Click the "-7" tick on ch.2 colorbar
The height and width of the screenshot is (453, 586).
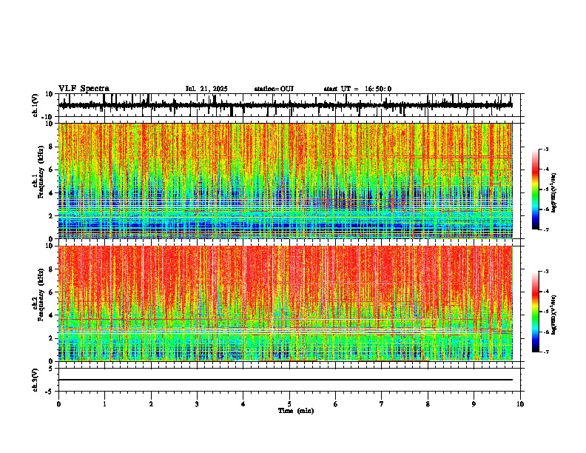(x=545, y=352)
